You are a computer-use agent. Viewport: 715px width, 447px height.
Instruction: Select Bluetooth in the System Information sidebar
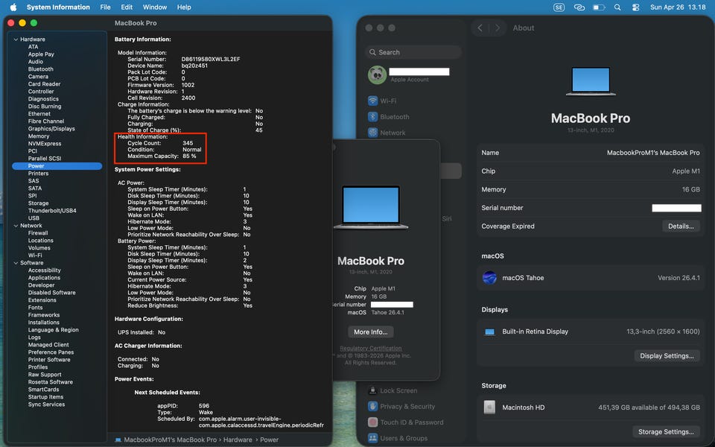pos(40,69)
